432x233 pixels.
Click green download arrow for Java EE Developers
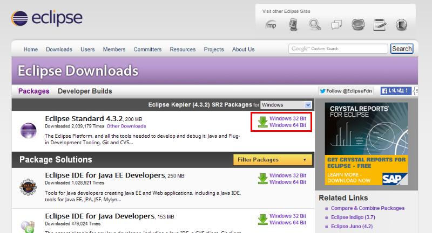(x=262, y=179)
